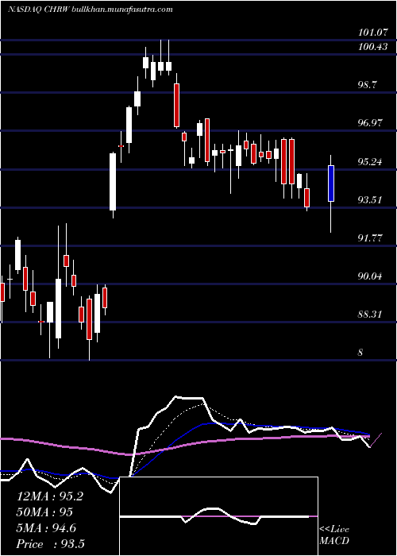
Task: Click the 101.07 price level label
Action: coord(372,33)
